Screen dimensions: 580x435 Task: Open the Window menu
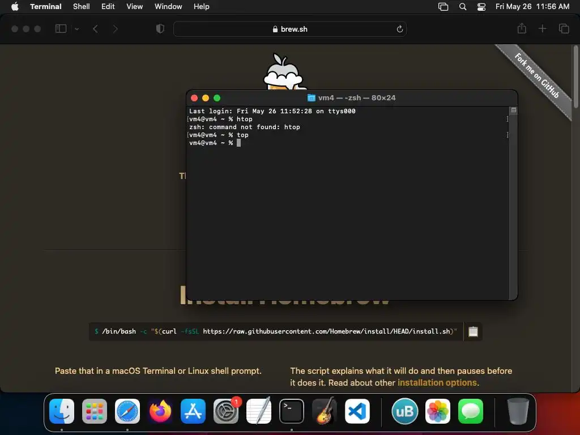click(168, 6)
